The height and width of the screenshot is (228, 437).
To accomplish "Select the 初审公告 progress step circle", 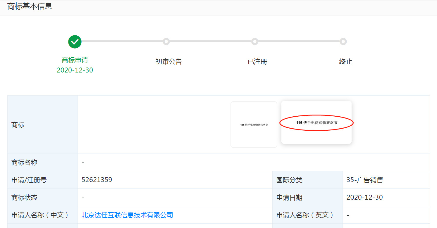I will click(166, 42).
